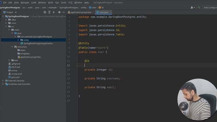Collapse the src folder
The height and width of the screenshot is (122, 217).
6,26
